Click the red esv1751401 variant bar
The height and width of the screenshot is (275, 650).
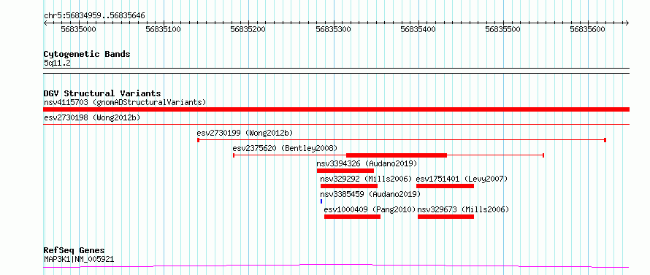pos(445,186)
